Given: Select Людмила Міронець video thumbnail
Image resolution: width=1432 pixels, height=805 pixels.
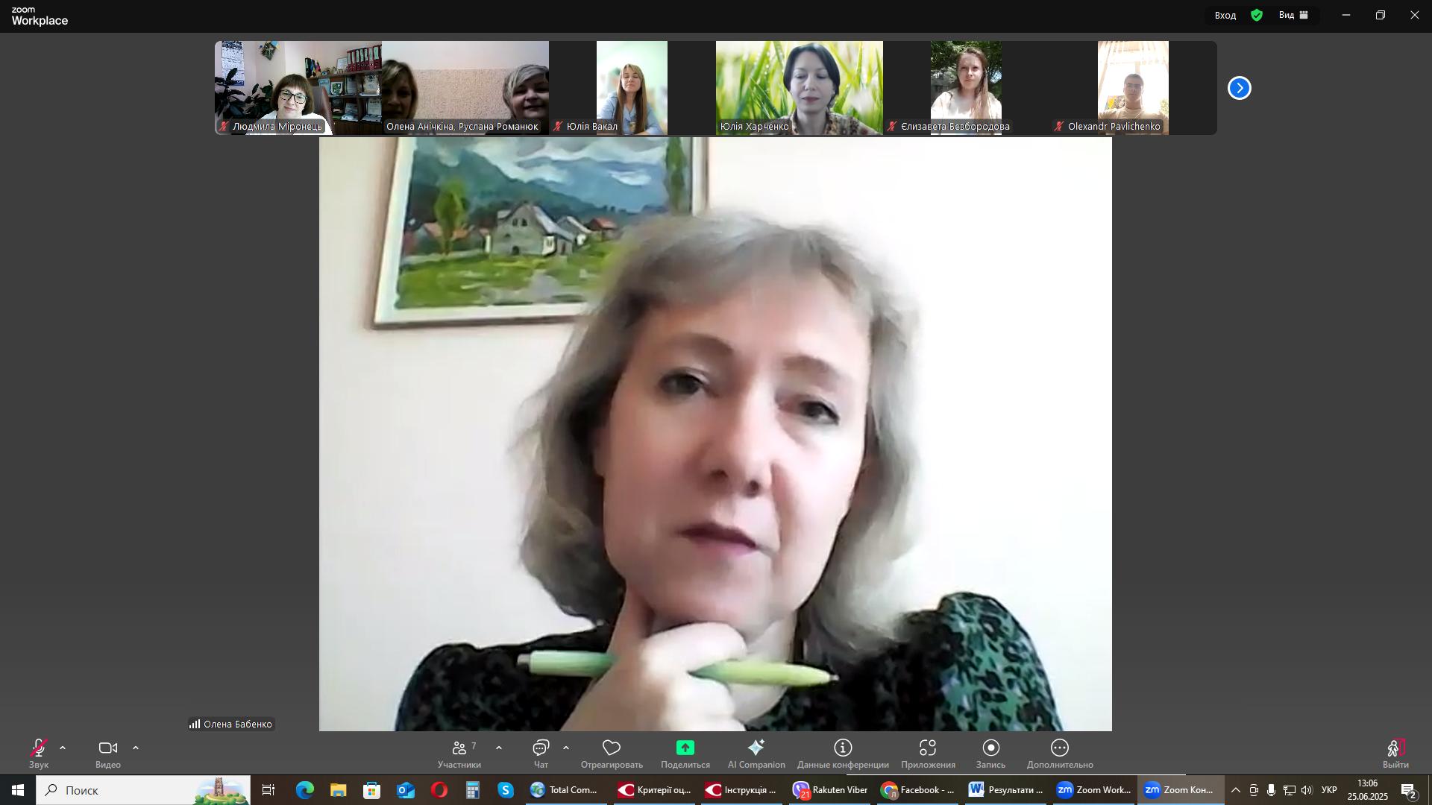Looking at the screenshot, I should (x=298, y=87).
